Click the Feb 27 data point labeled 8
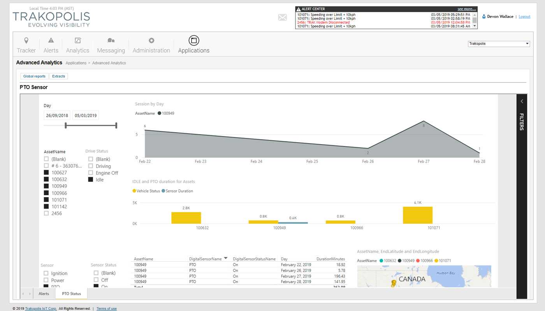Image resolution: width=545 pixels, height=311 pixels. click(424, 121)
